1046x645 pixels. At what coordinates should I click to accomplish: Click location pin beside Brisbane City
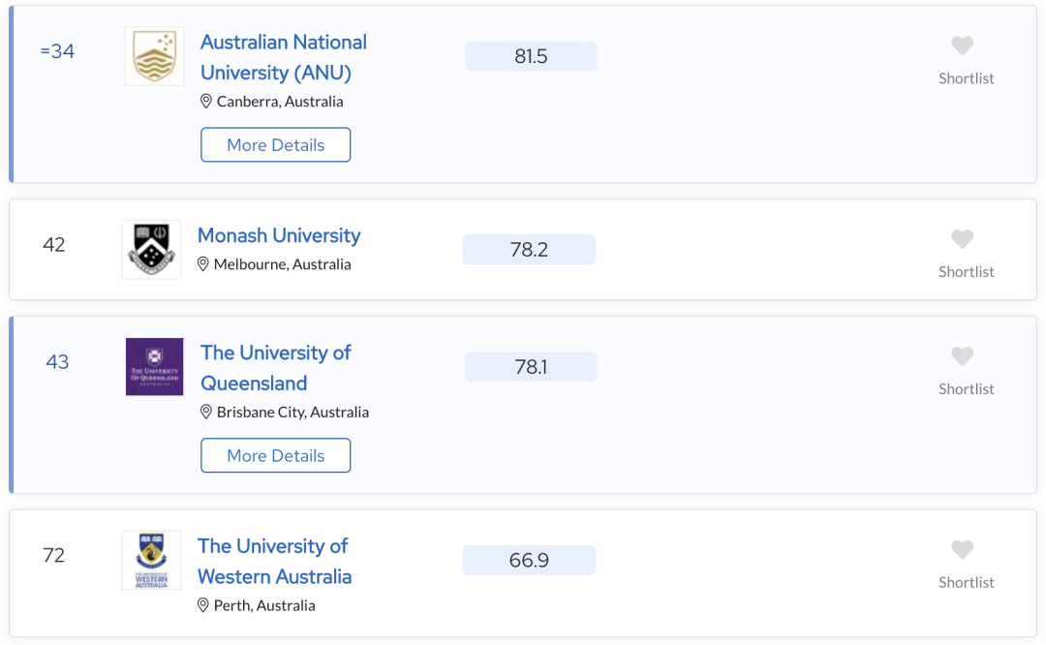(206, 412)
